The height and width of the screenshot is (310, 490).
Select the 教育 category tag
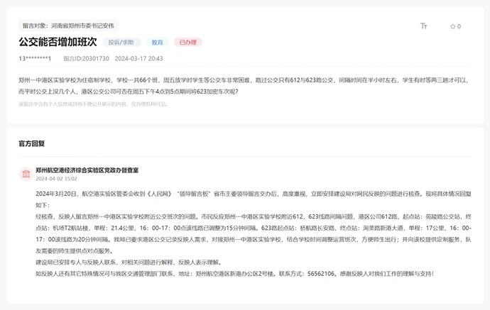(x=157, y=43)
